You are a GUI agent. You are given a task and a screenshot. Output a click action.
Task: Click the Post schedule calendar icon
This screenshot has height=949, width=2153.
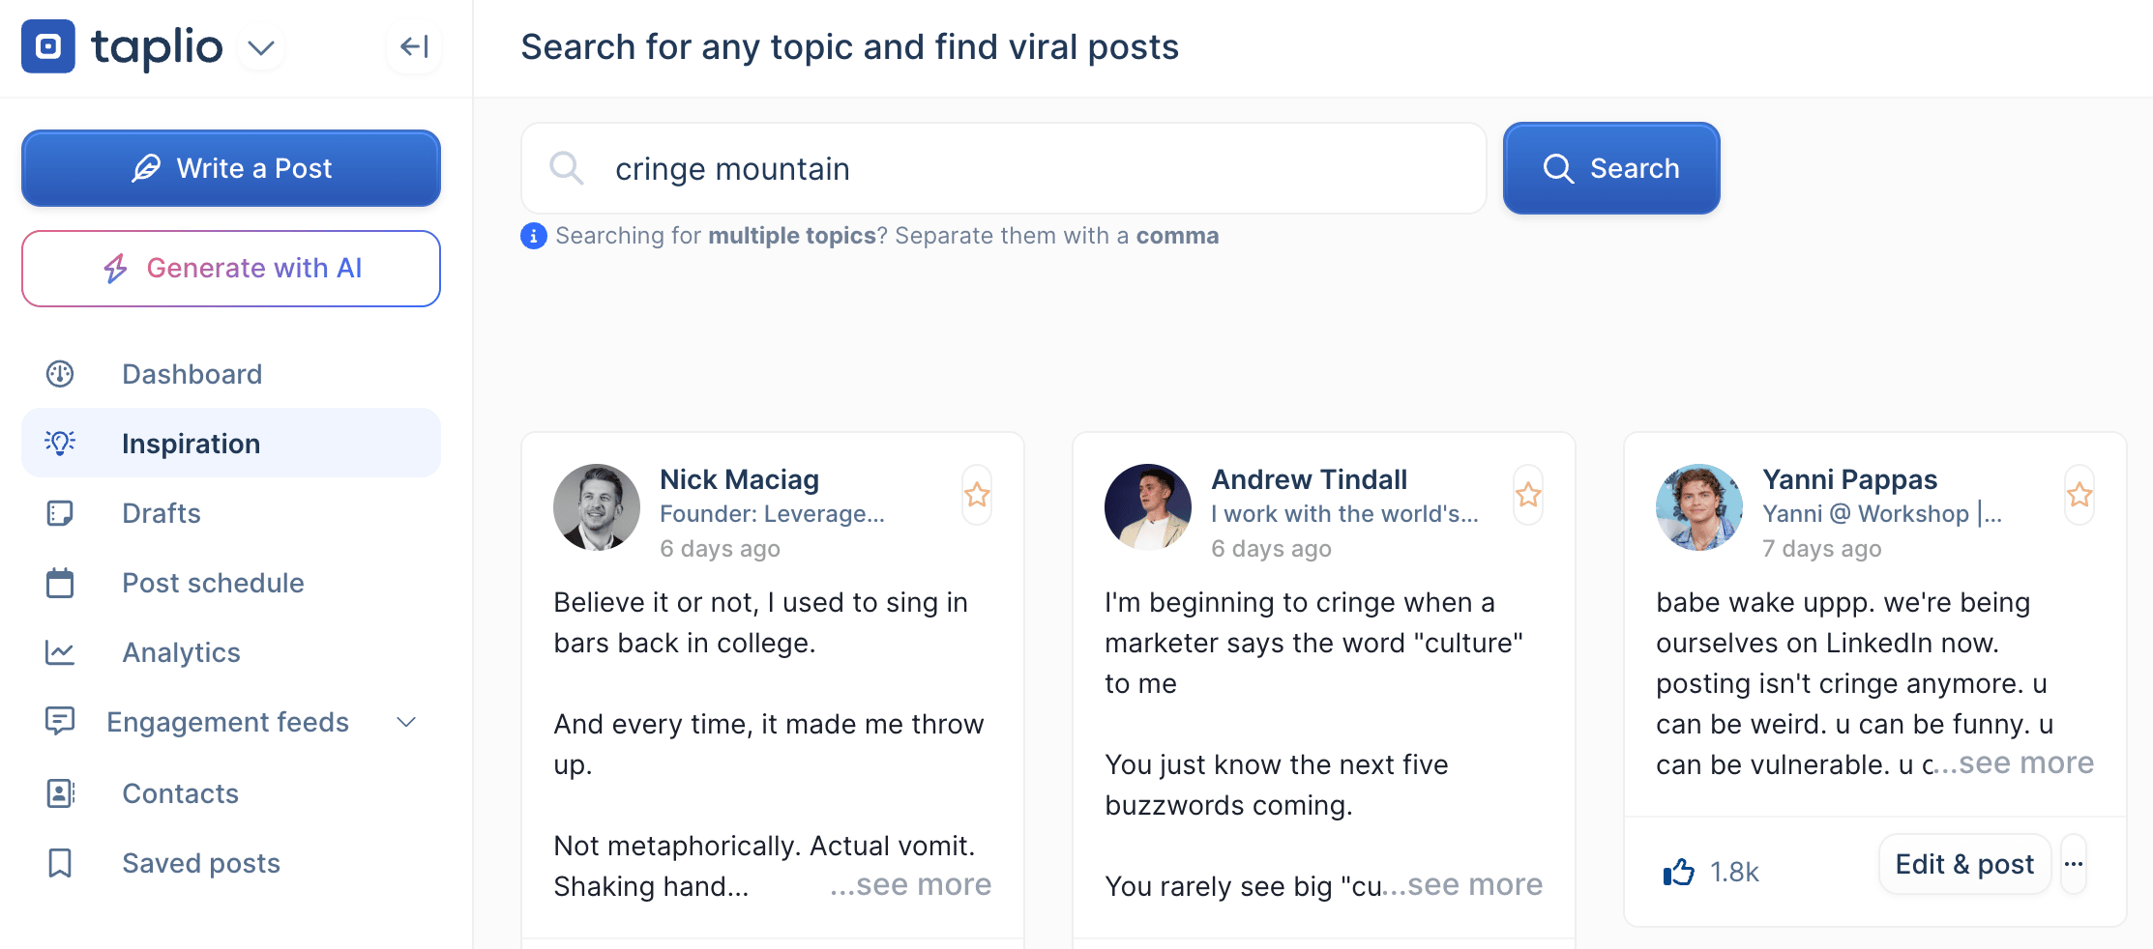tap(60, 583)
